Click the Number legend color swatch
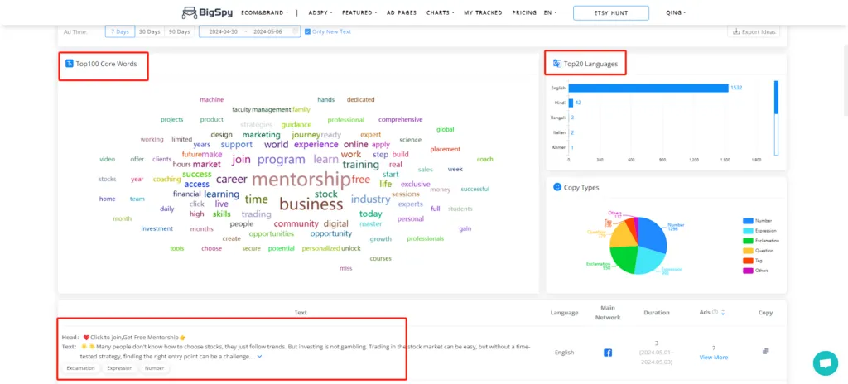This screenshot has width=848, height=384. click(x=747, y=221)
